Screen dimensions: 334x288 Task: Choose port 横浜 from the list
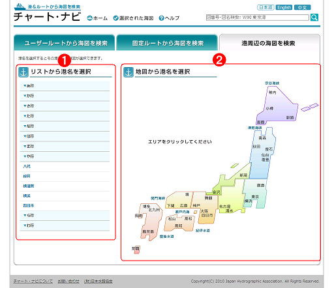[27, 195]
